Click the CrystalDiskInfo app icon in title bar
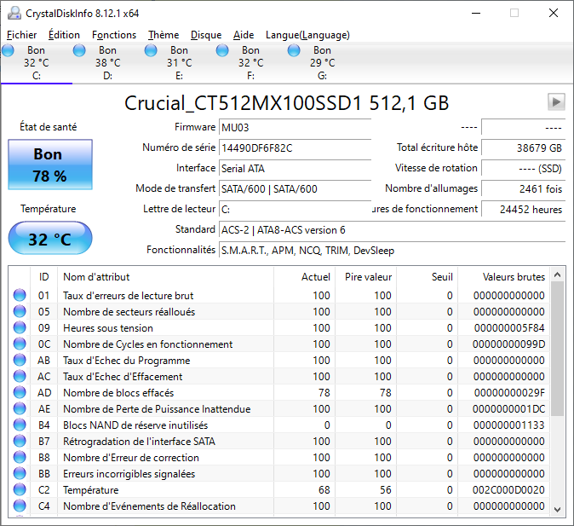Viewport: 574px width, 526px height. click(14, 13)
